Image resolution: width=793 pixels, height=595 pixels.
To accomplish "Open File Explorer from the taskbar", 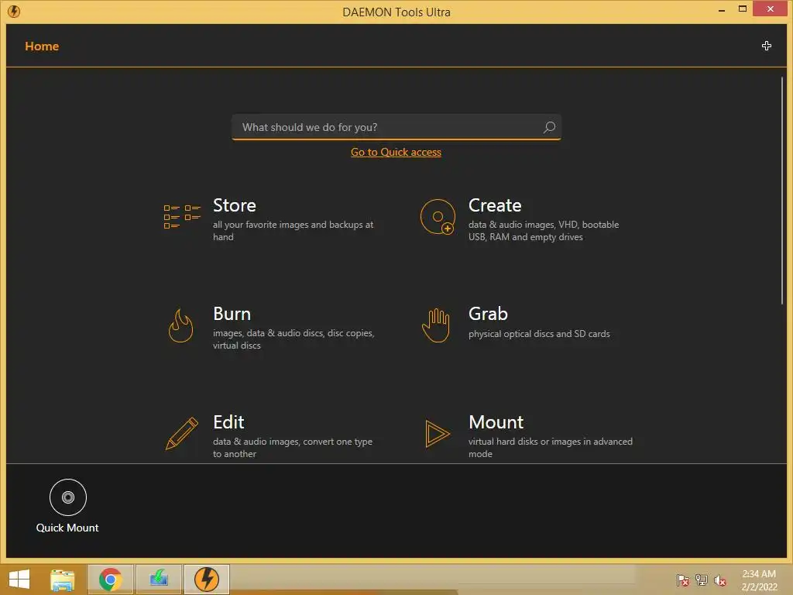I will click(x=62, y=580).
